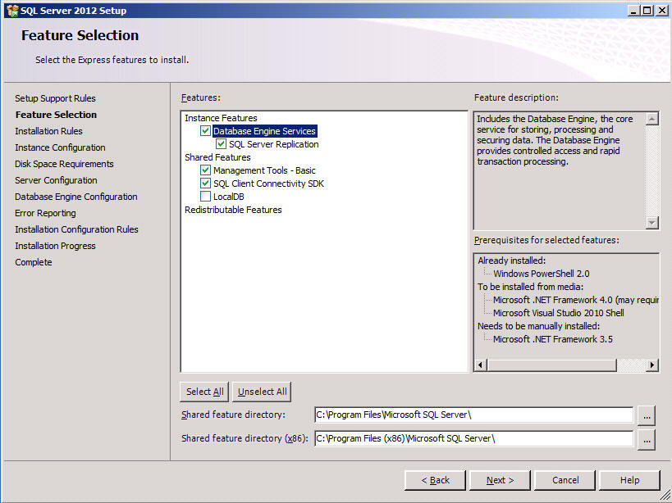Select the Instance Configuration step

click(60, 147)
